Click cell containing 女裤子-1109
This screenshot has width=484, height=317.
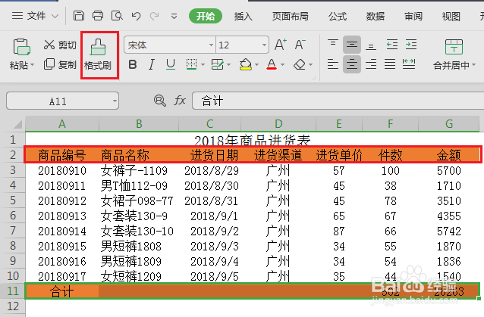(139, 170)
